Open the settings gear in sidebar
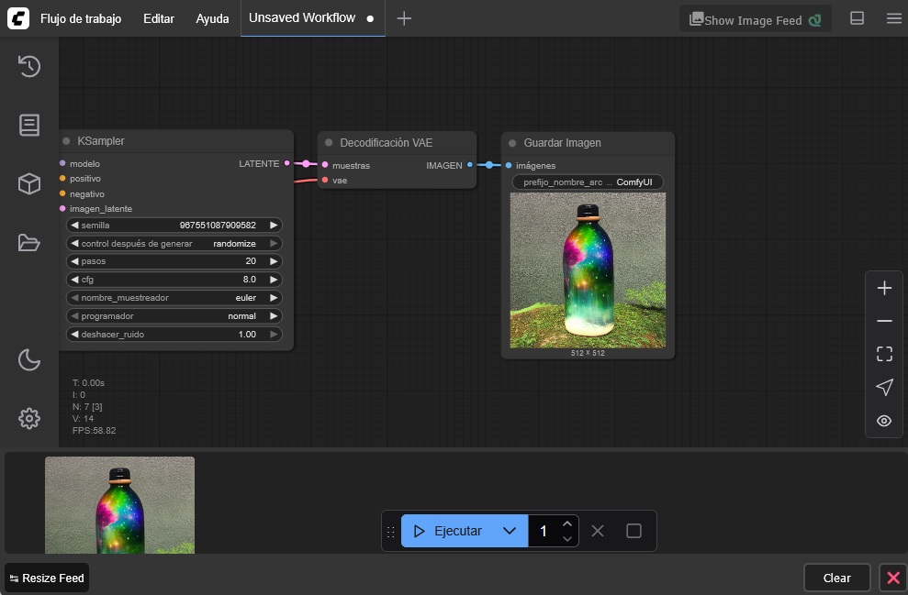Image resolution: width=908 pixels, height=595 pixels. click(29, 418)
